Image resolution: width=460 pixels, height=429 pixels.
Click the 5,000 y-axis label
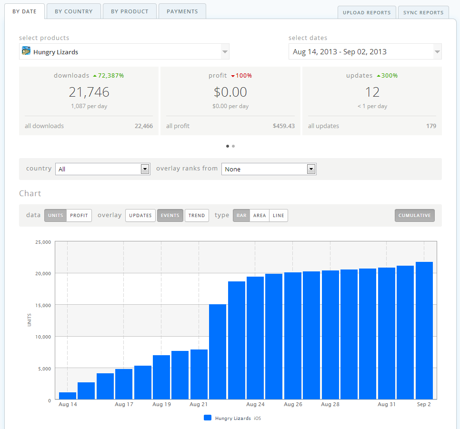pos(45,369)
